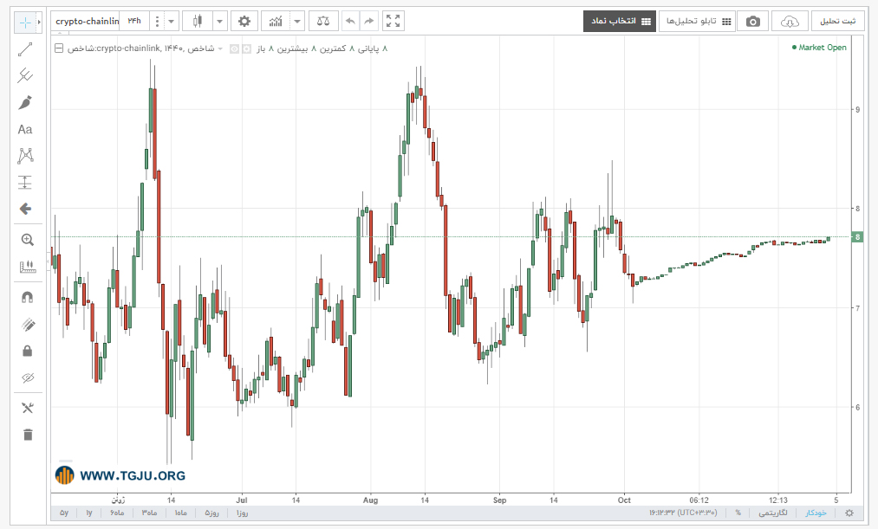Viewport: 878px width, 529px height.
Task: Switch the chart to fullscreen mode
Action: (x=393, y=22)
